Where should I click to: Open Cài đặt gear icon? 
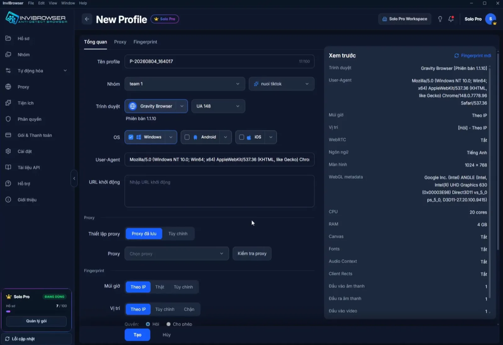click(8, 151)
